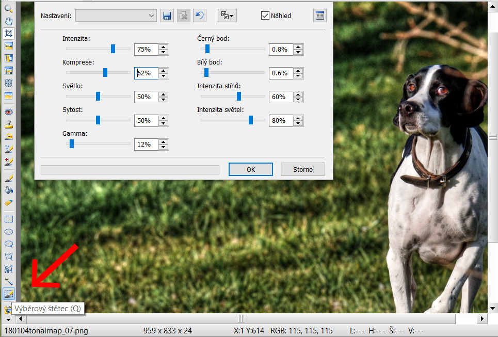This screenshot has height=337, width=498.
Task: Select the Deformation grid tool
Action: (9, 83)
